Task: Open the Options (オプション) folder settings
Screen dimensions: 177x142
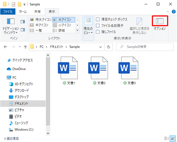Action: click(160, 23)
